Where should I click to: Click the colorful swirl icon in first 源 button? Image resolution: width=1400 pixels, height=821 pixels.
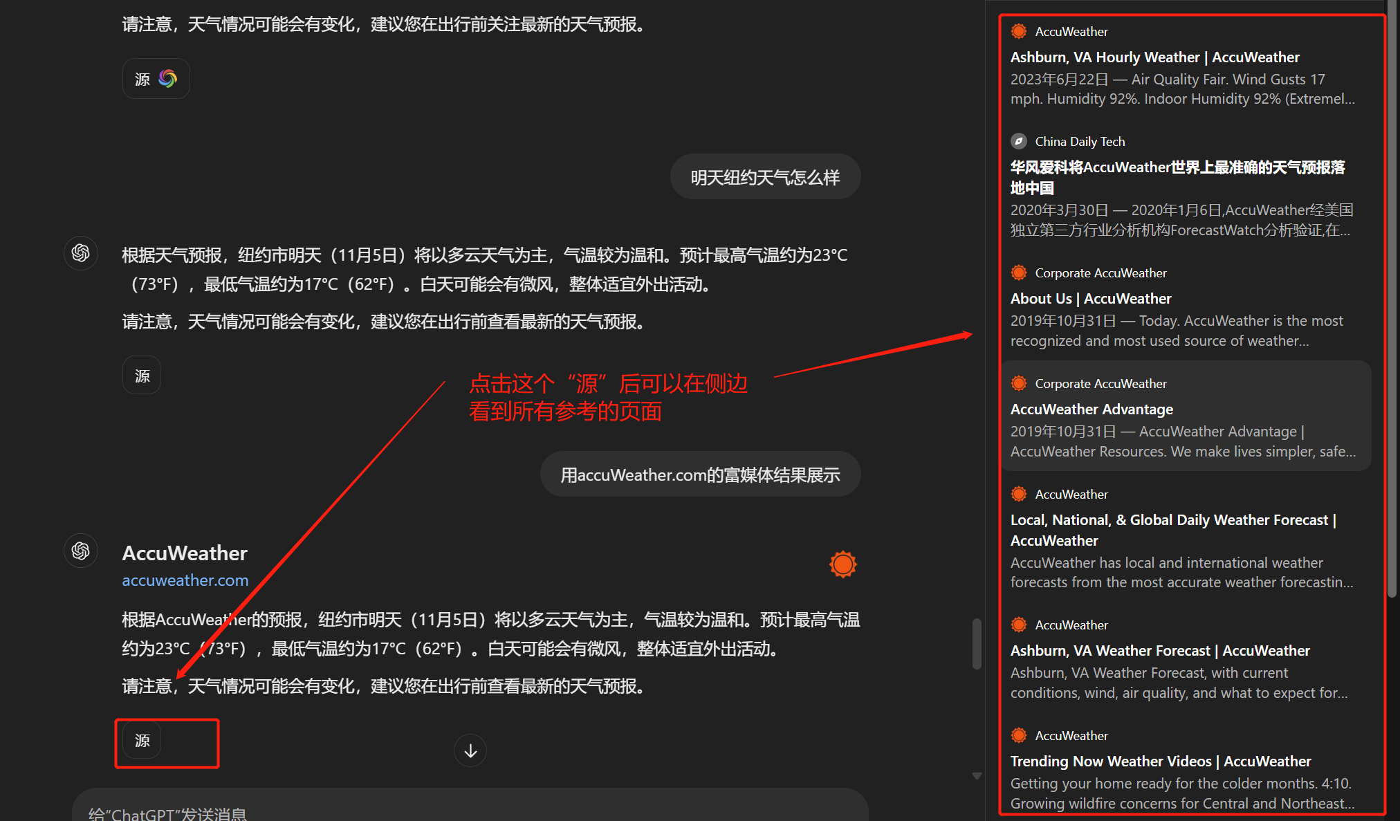click(168, 78)
